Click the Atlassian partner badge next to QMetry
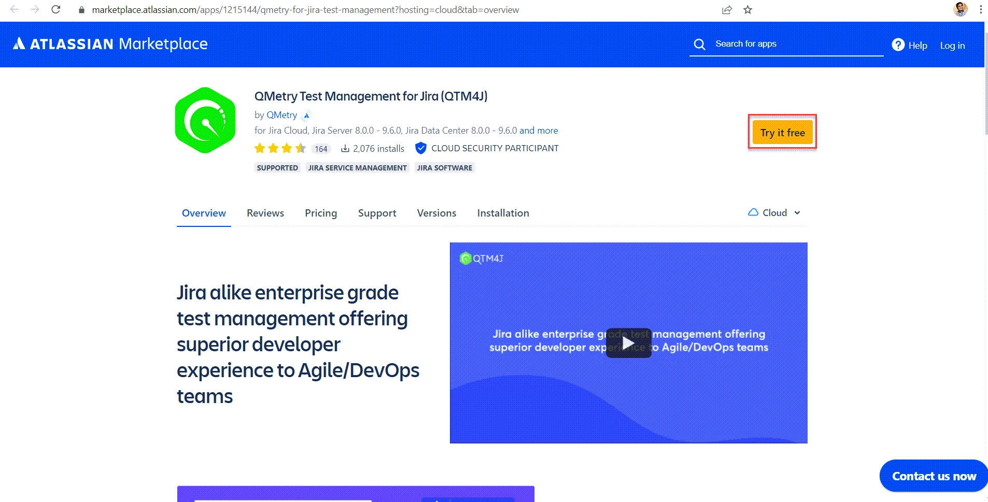 306,116
